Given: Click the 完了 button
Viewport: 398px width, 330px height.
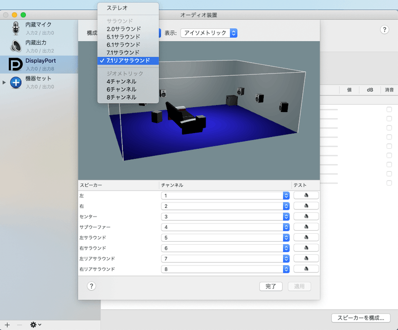Looking at the screenshot, I should pyautogui.click(x=271, y=286).
